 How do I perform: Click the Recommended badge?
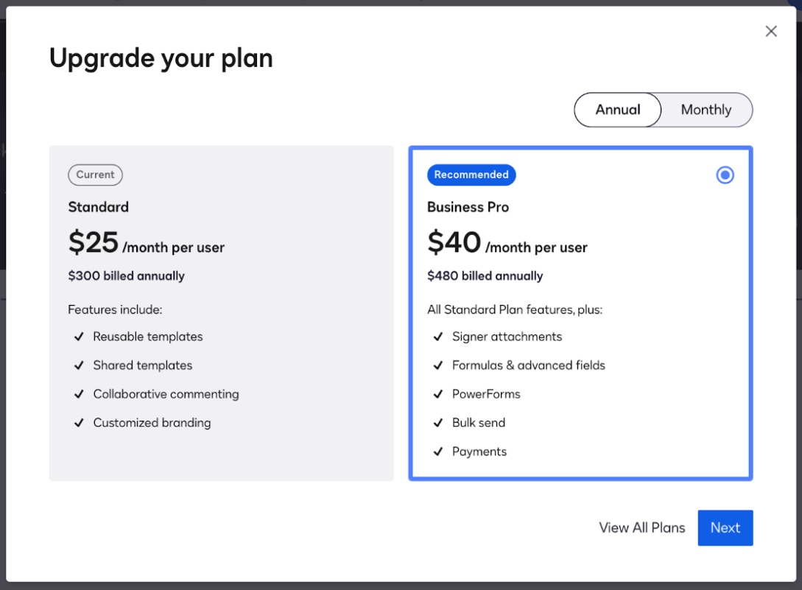click(471, 175)
